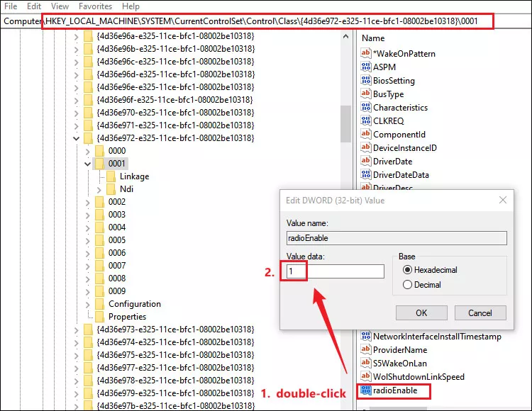Click the Ndi folder icon
532x411 pixels.
[x=111, y=189]
